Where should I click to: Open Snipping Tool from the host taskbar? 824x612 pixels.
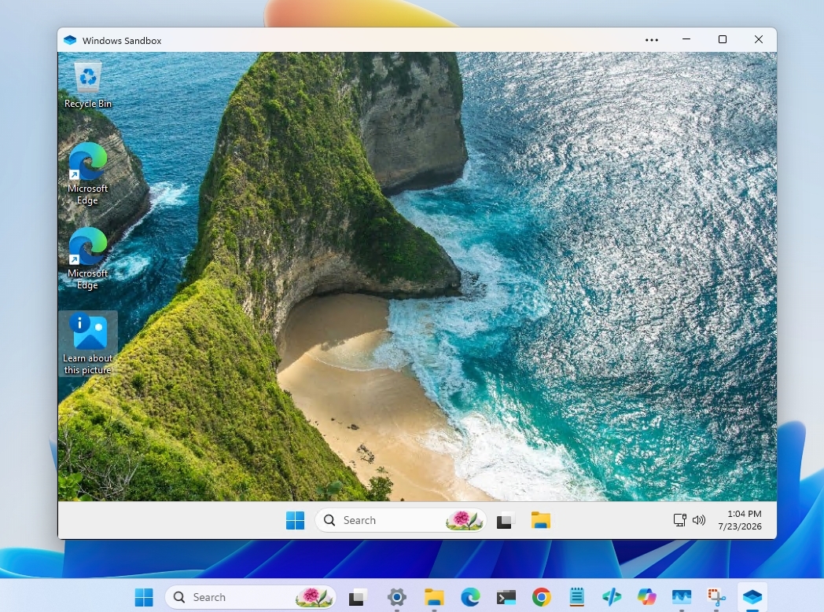click(717, 597)
